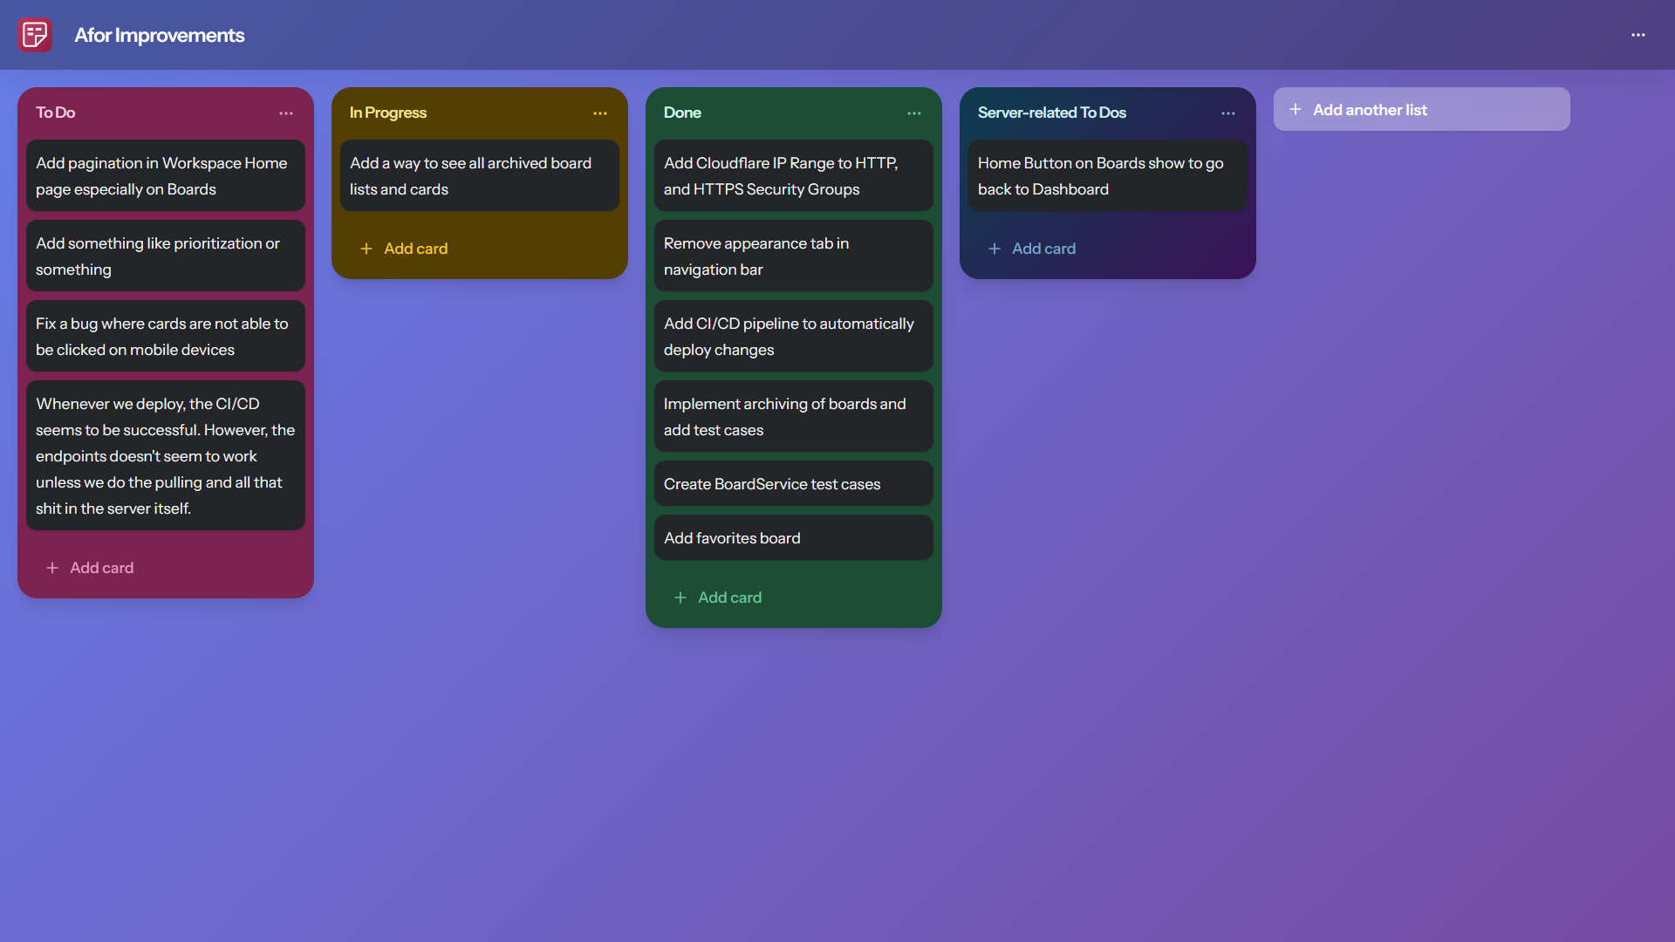Click the In Progress list title
The image size is (1675, 942).
tap(388, 113)
